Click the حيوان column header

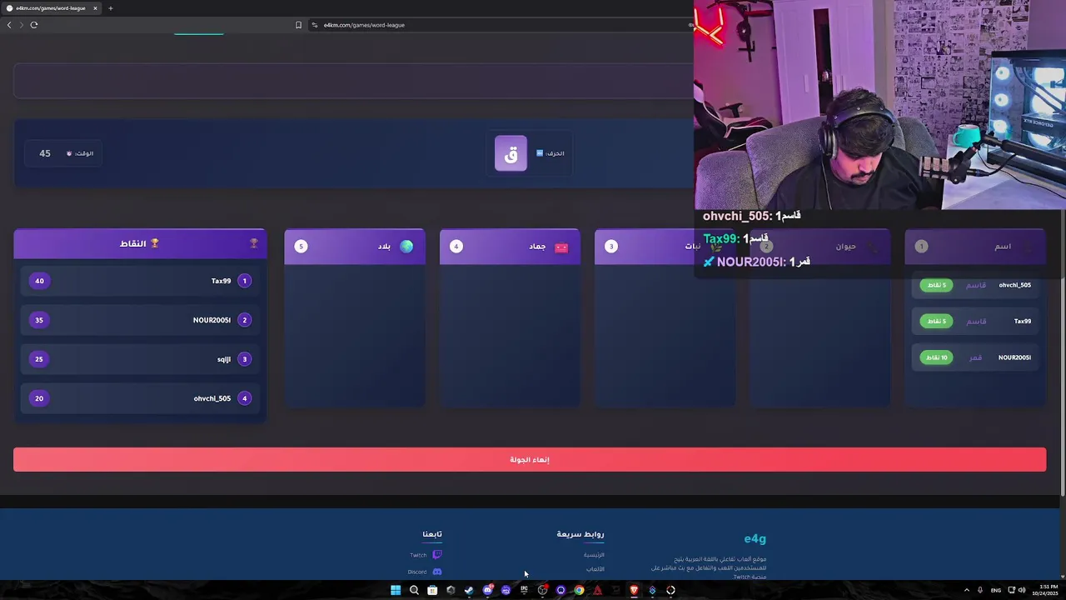820,247
